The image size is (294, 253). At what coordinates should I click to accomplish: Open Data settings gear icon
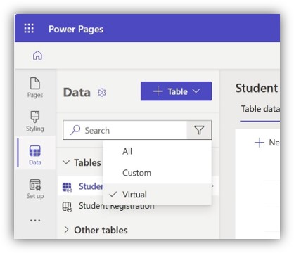pyautogui.click(x=101, y=93)
